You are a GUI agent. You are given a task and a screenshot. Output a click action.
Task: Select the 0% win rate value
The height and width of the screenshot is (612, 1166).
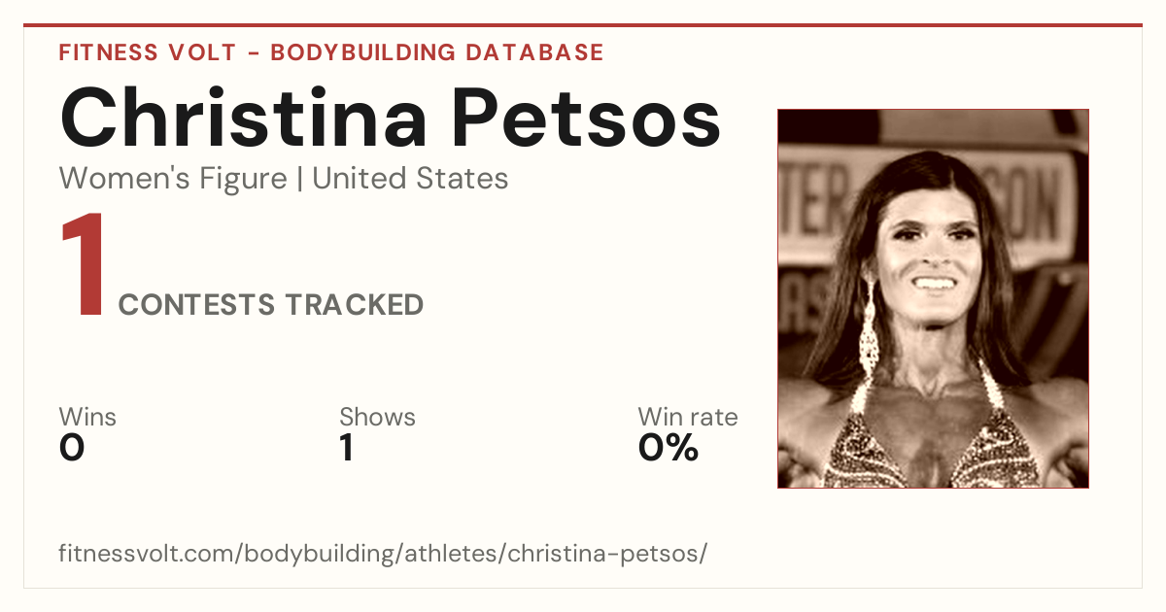pos(669,448)
